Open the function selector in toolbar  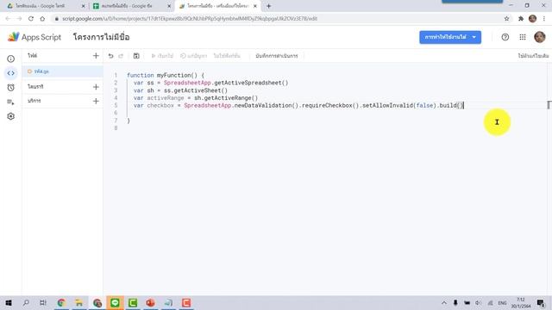(x=227, y=56)
